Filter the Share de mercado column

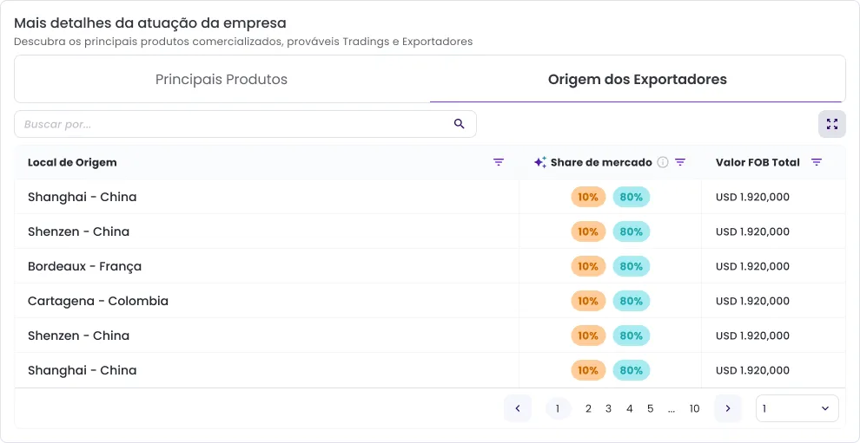680,162
